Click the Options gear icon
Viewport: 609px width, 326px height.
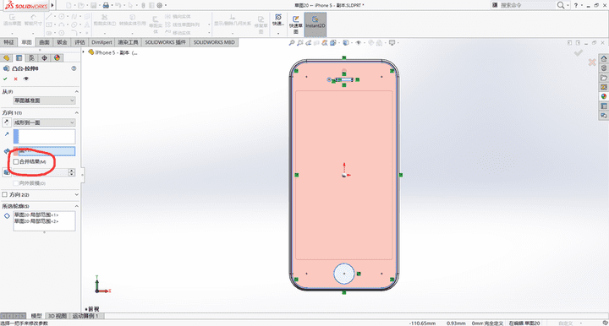[x=160, y=5]
